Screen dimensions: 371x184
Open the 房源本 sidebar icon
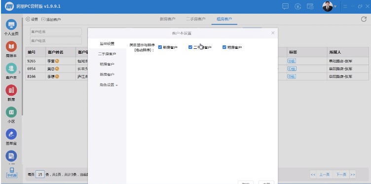tap(11, 46)
